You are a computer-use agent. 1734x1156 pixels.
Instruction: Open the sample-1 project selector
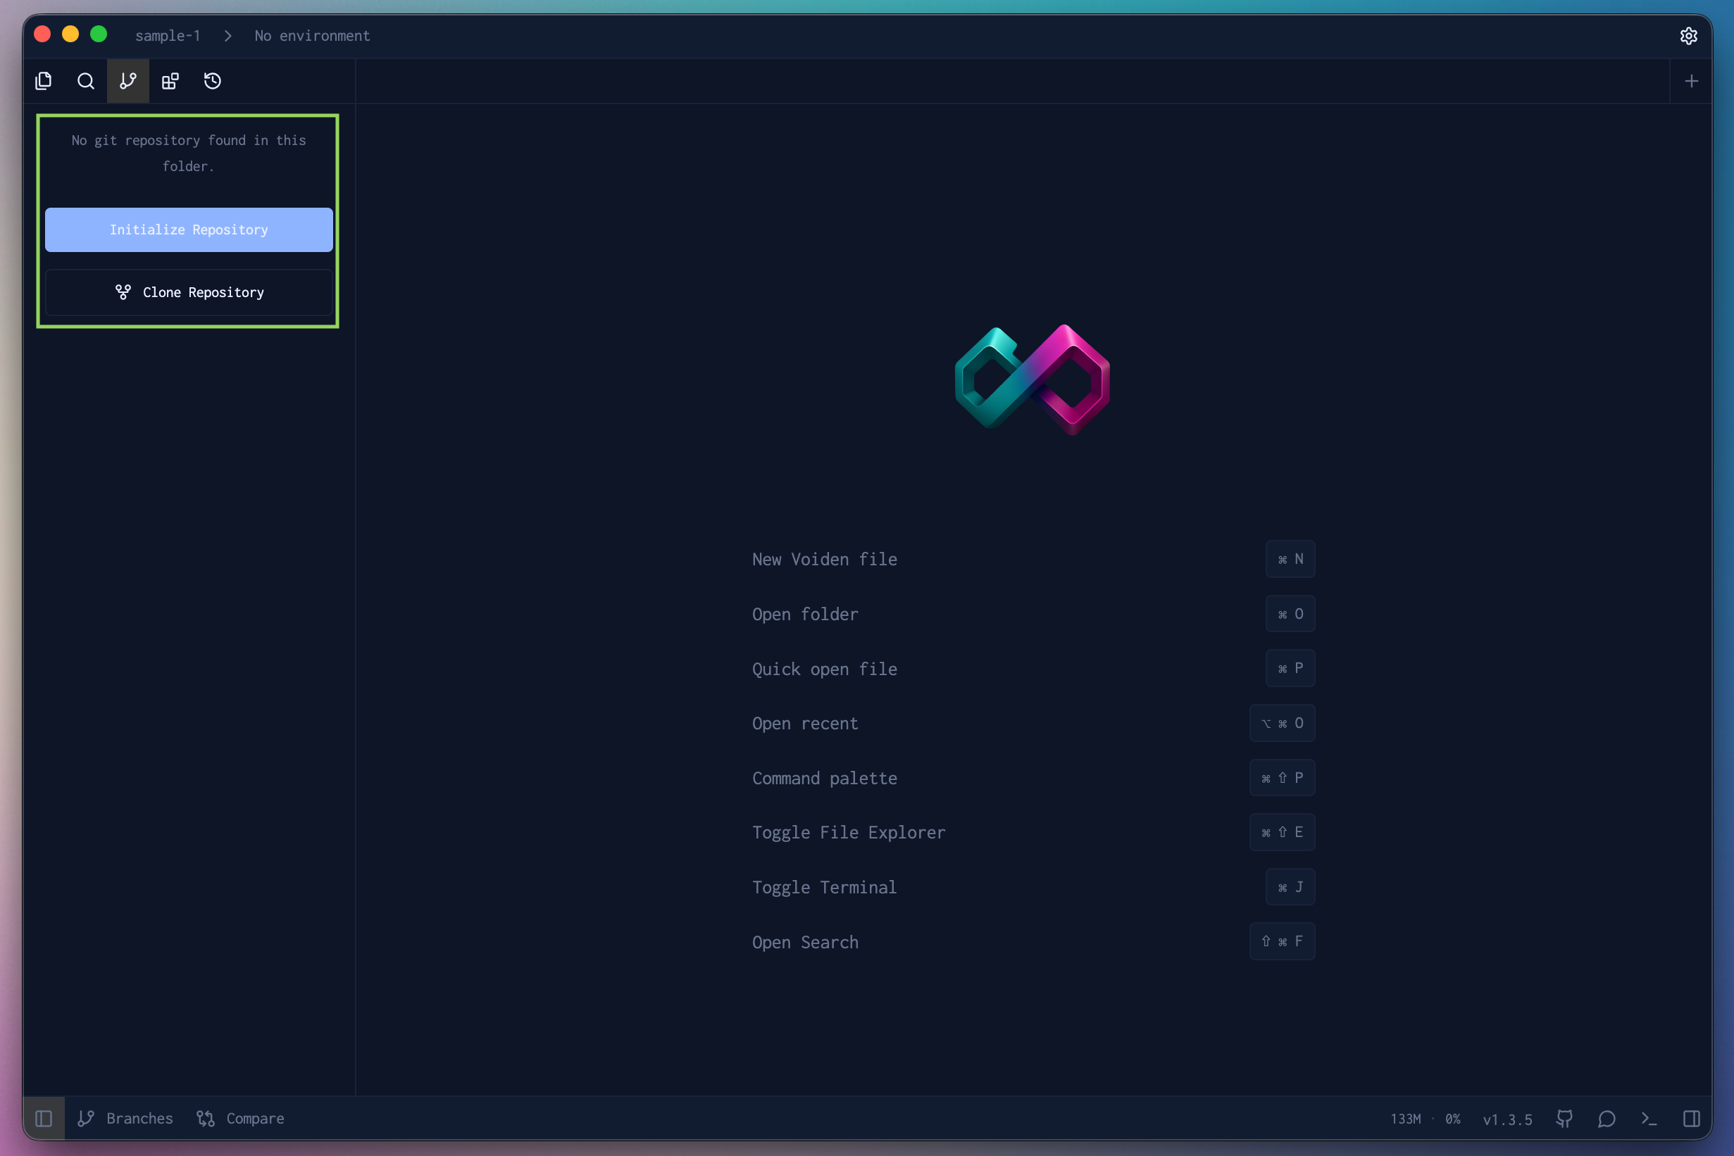168,36
